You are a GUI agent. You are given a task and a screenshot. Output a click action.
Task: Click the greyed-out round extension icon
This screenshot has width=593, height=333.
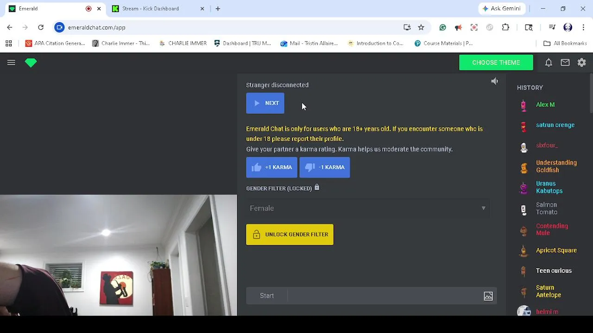click(490, 27)
